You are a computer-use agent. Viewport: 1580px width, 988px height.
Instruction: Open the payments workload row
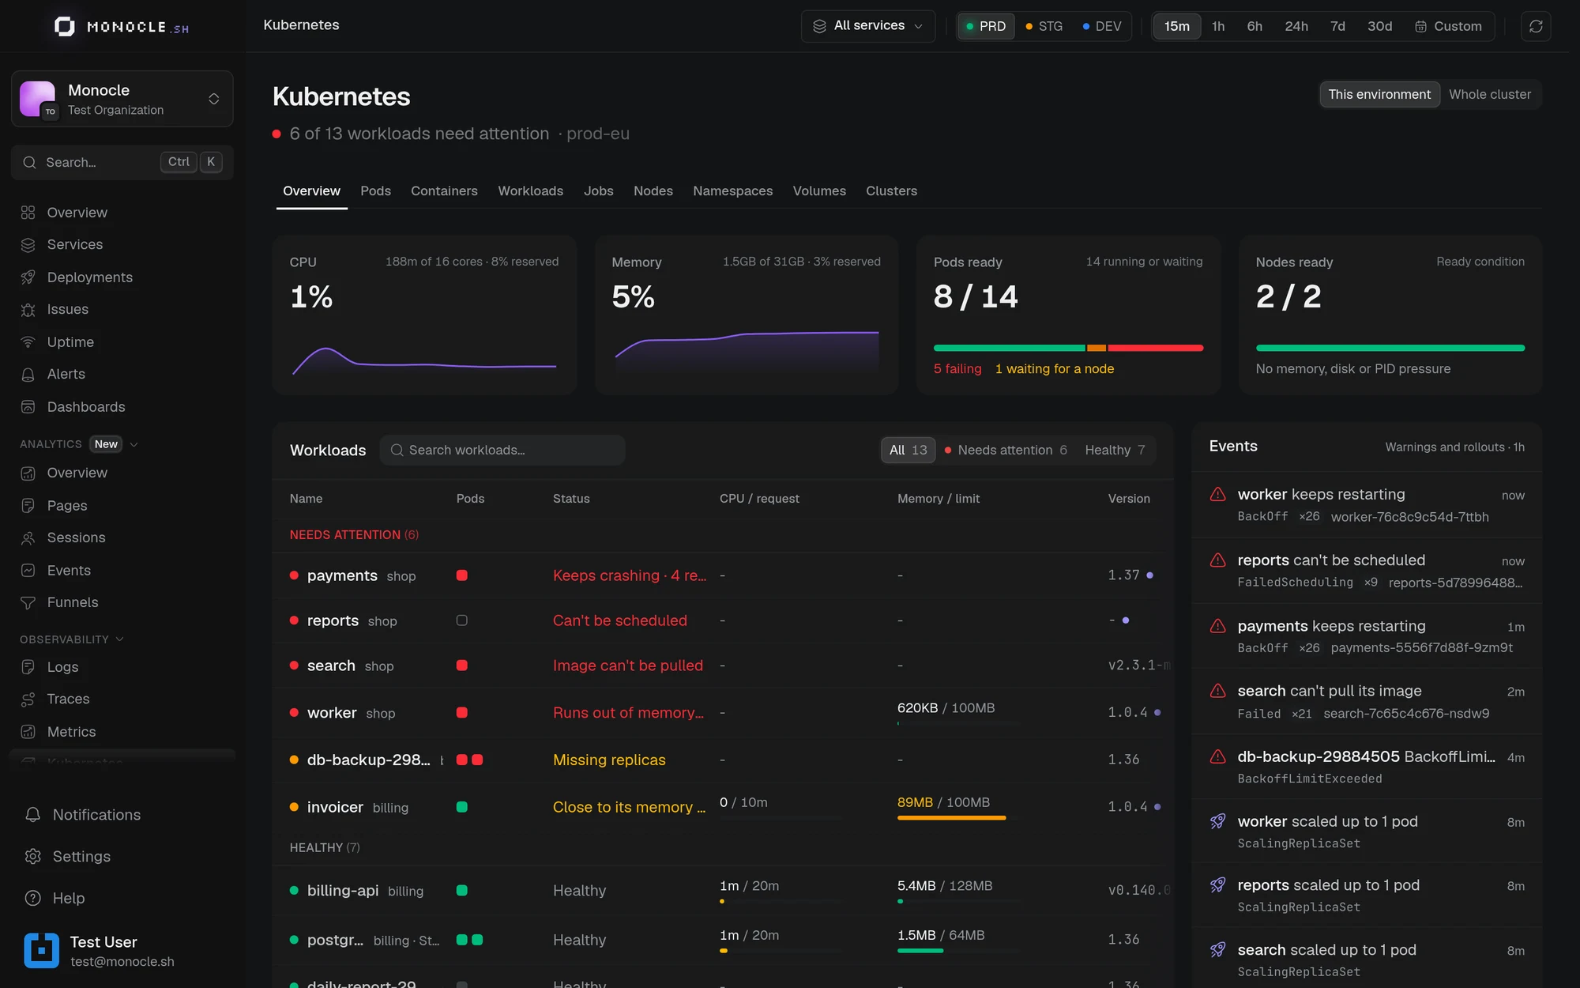(x=722, y=575)
